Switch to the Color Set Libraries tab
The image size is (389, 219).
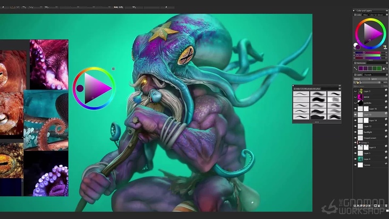(x=376, y=15)
